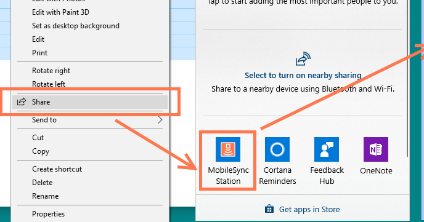Click the nearby sharing icon
Viewport: 424px width, 222px height.
pyautogui.click(x=303, y=59)
